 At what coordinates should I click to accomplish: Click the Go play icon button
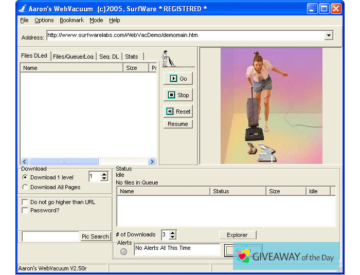(178, 79)
